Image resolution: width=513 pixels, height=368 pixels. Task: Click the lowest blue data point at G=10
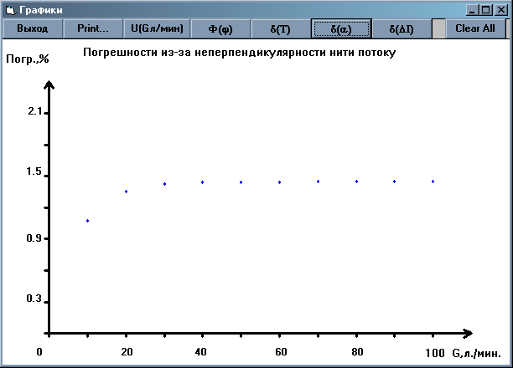(88, 221)
